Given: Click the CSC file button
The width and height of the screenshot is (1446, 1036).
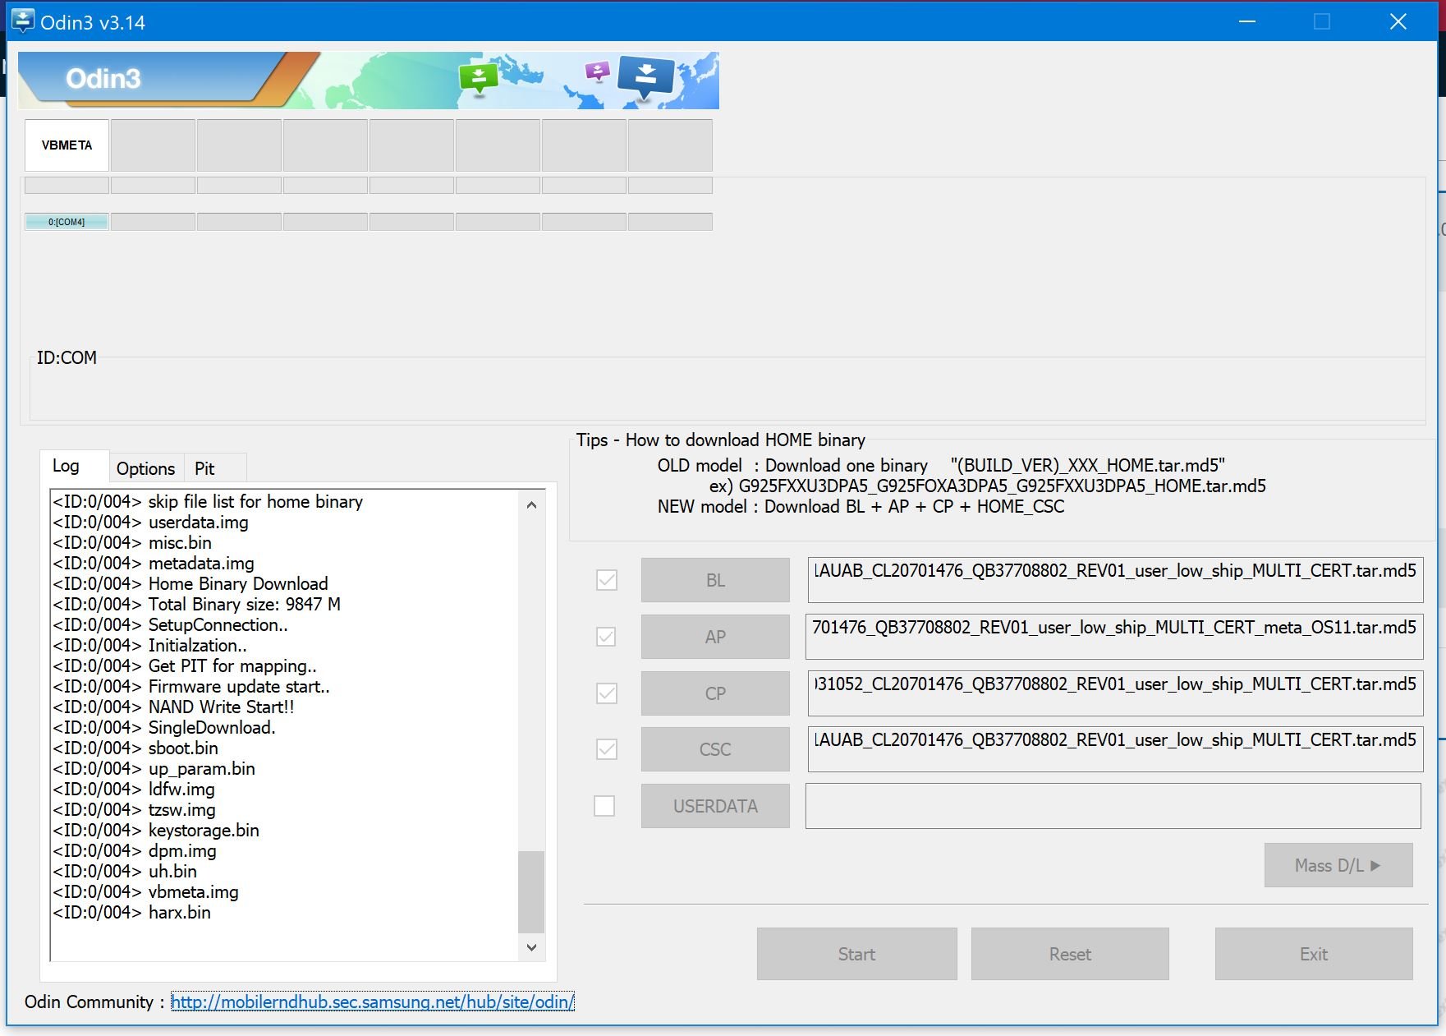Looking at the screenshot, I should [x=715, y=749].
